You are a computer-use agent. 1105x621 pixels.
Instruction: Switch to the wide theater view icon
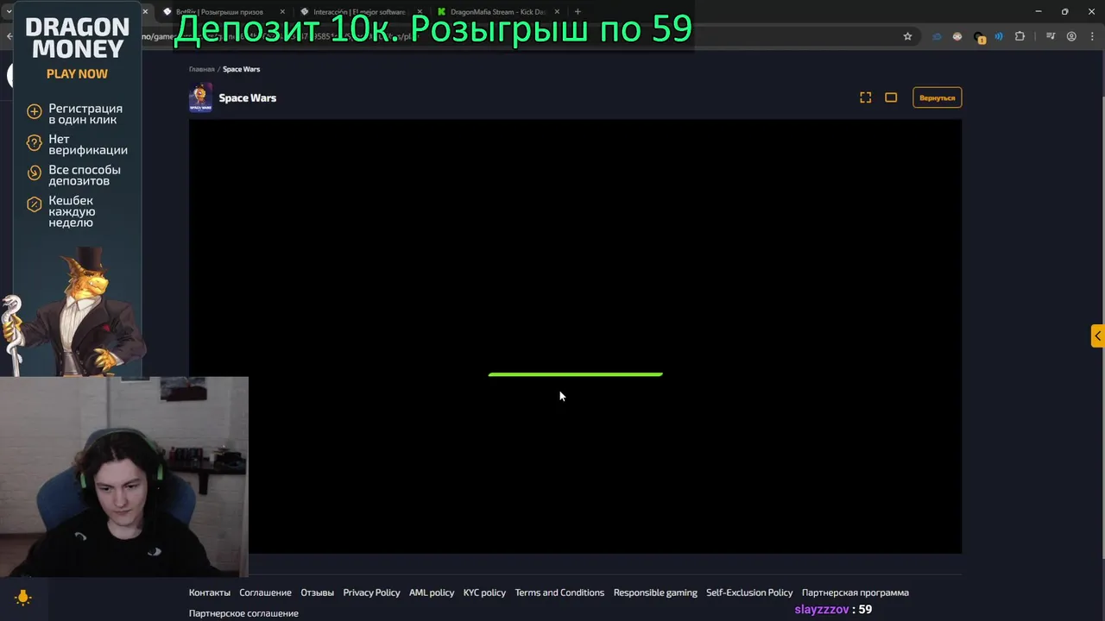point(891,97)
